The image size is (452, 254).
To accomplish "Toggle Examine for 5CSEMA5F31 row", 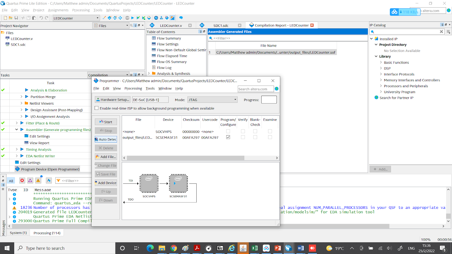I will 270,137.
